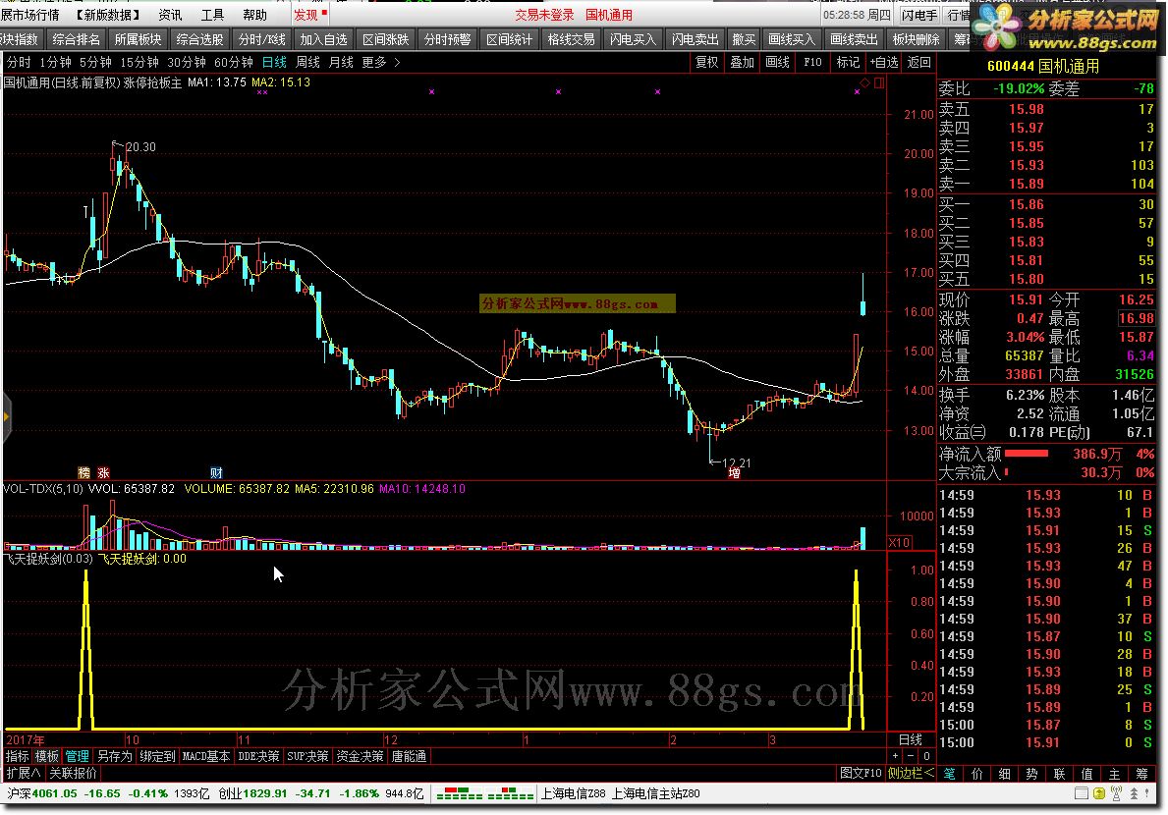Click the yellow lock icon in status bar

pos(1098,794)
